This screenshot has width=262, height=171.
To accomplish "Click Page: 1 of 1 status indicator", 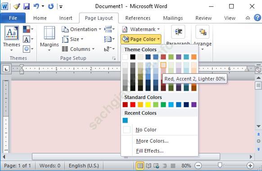I will [18, 166].
